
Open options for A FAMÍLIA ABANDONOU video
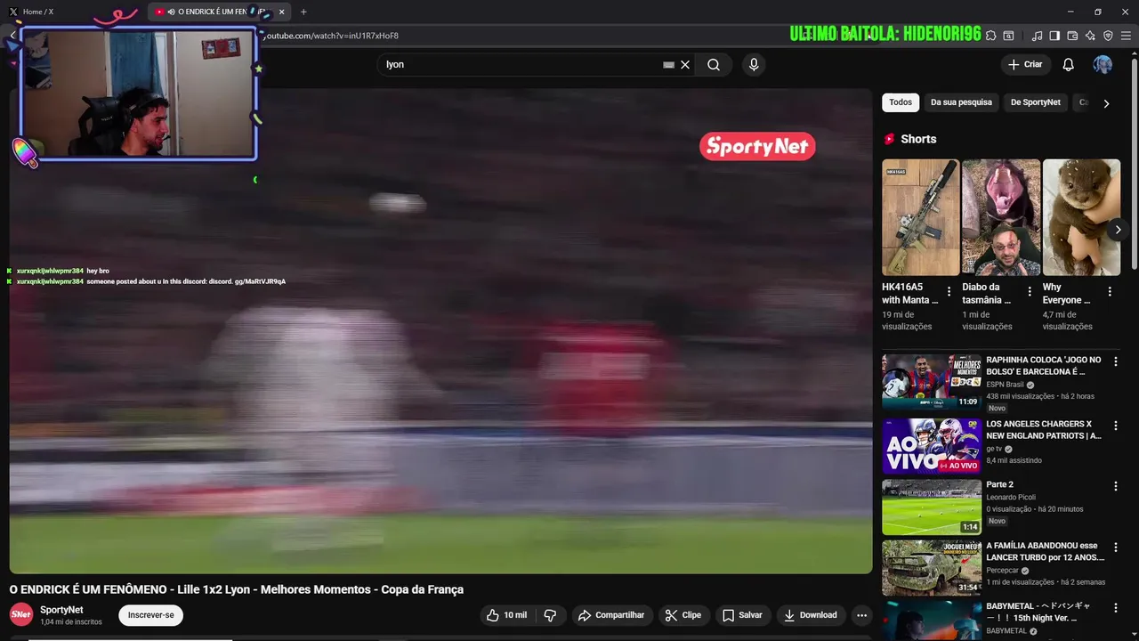tap(1116, 547)
